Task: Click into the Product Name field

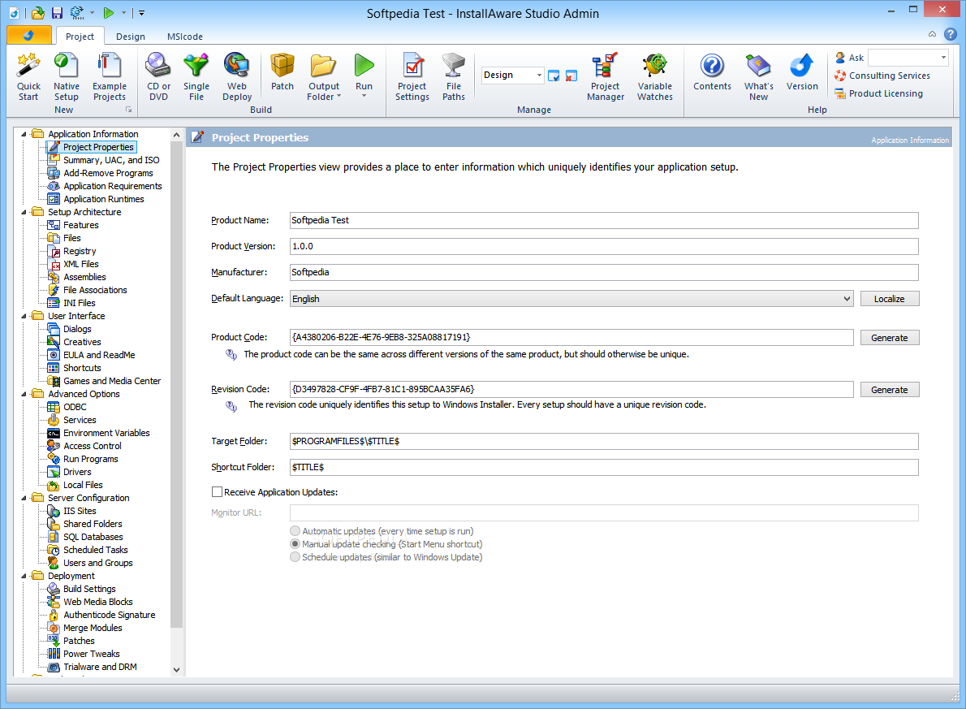Action: 604,220
